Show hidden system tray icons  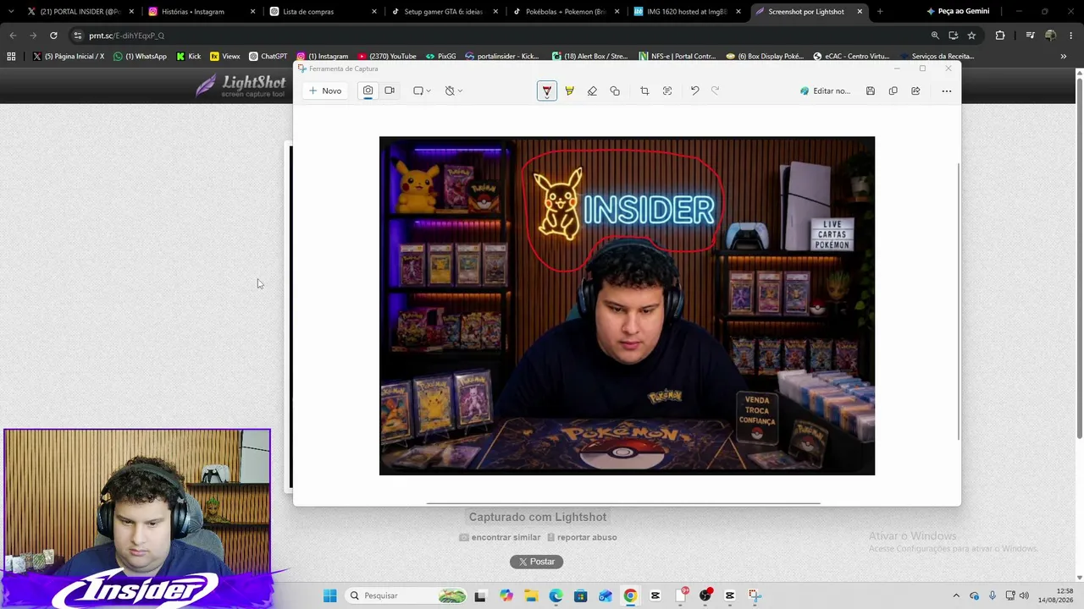coord(956,595)
